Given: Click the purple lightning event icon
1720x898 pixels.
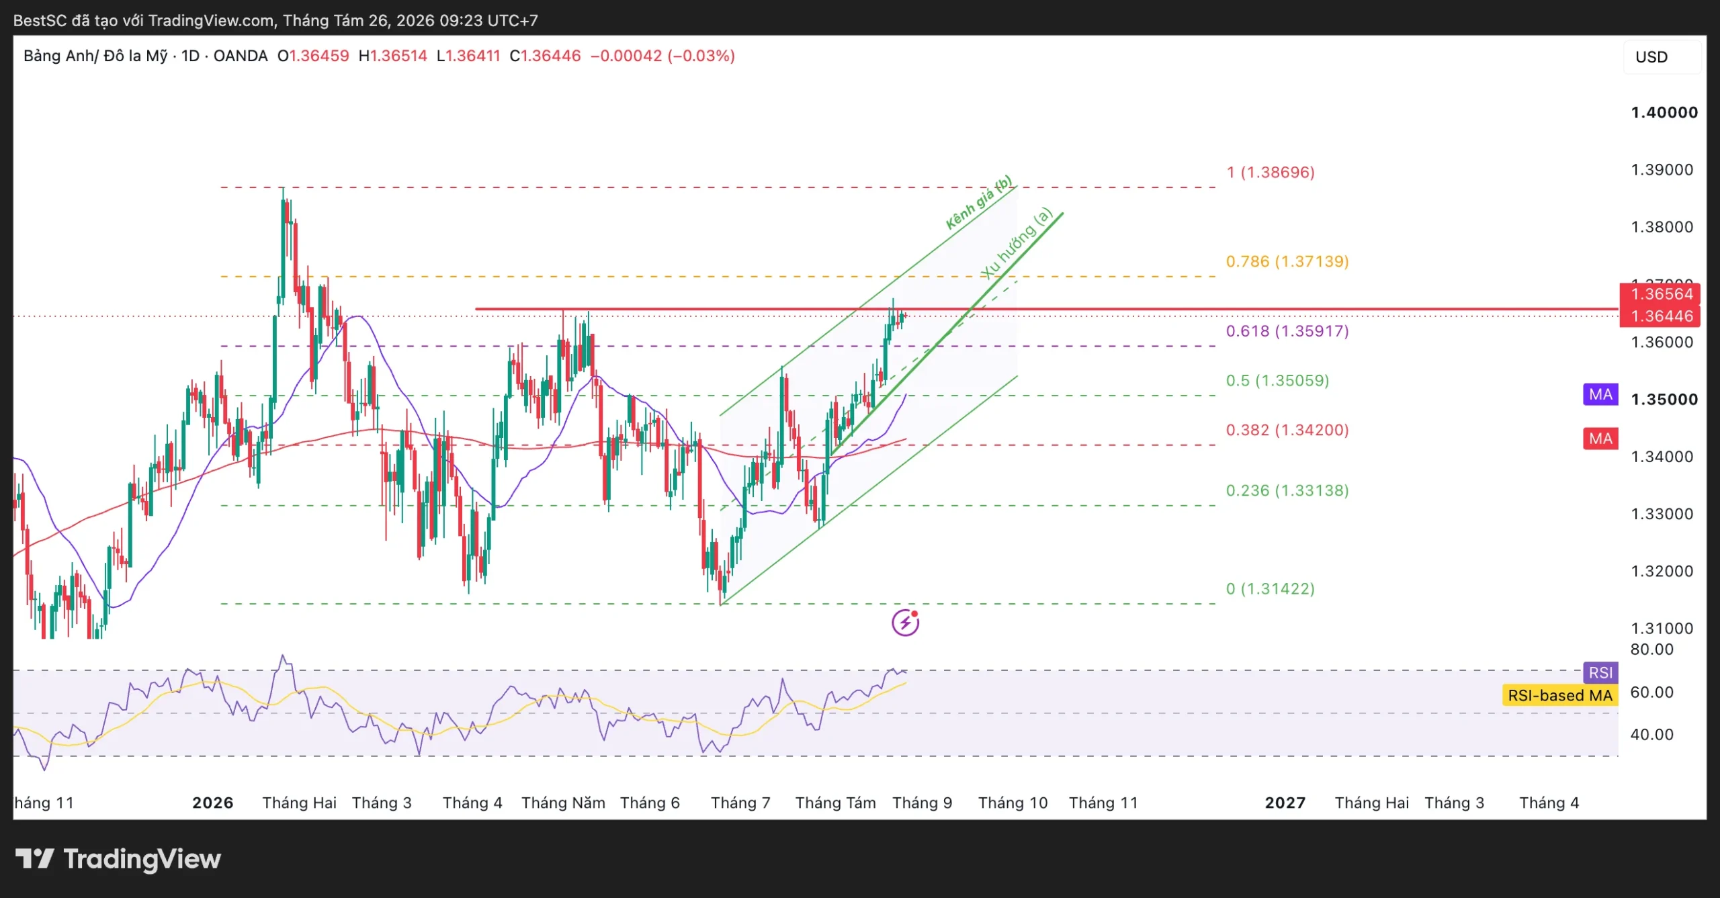Looking at the screenshot, I should tap(905, 623).
